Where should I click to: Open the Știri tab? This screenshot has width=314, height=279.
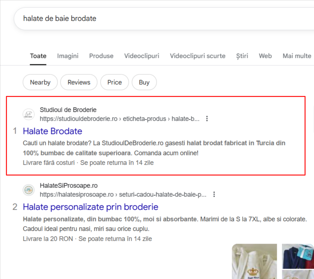(242, 56)
